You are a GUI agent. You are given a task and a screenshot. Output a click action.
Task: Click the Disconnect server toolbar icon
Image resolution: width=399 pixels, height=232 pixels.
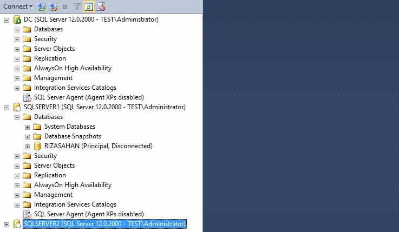pos(54,6)
